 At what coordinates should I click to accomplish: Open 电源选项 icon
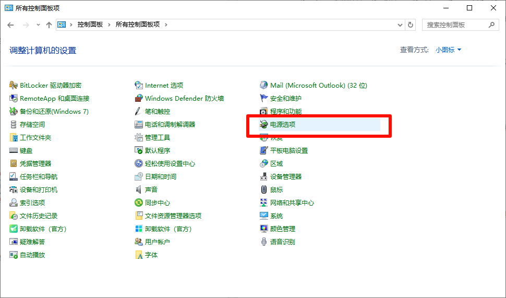pyautogui.click(x=263, y=124)
